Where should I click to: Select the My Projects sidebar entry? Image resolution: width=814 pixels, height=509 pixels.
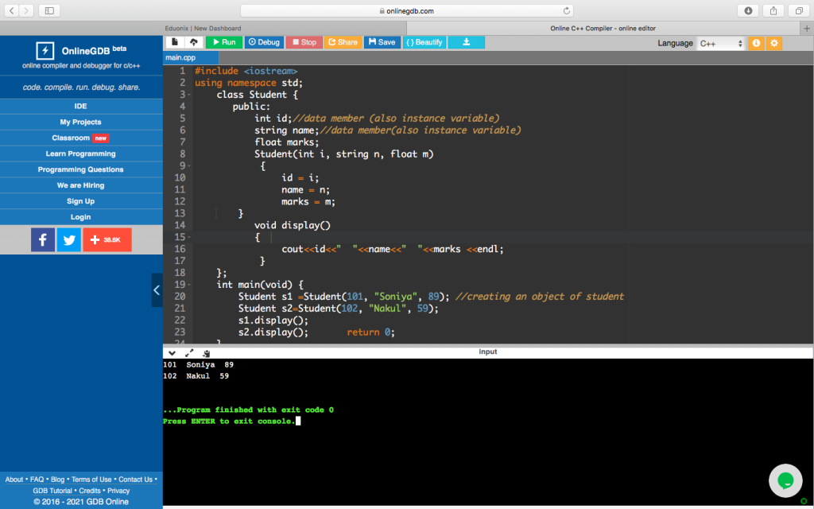click(80, 122)
